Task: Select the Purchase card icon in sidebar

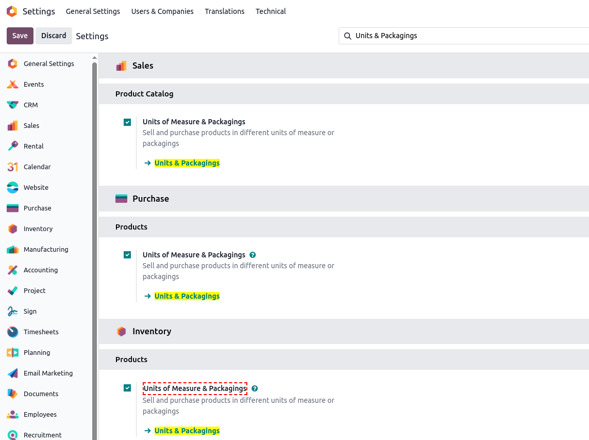Action: pyautogui.click(x=12, y=208)
